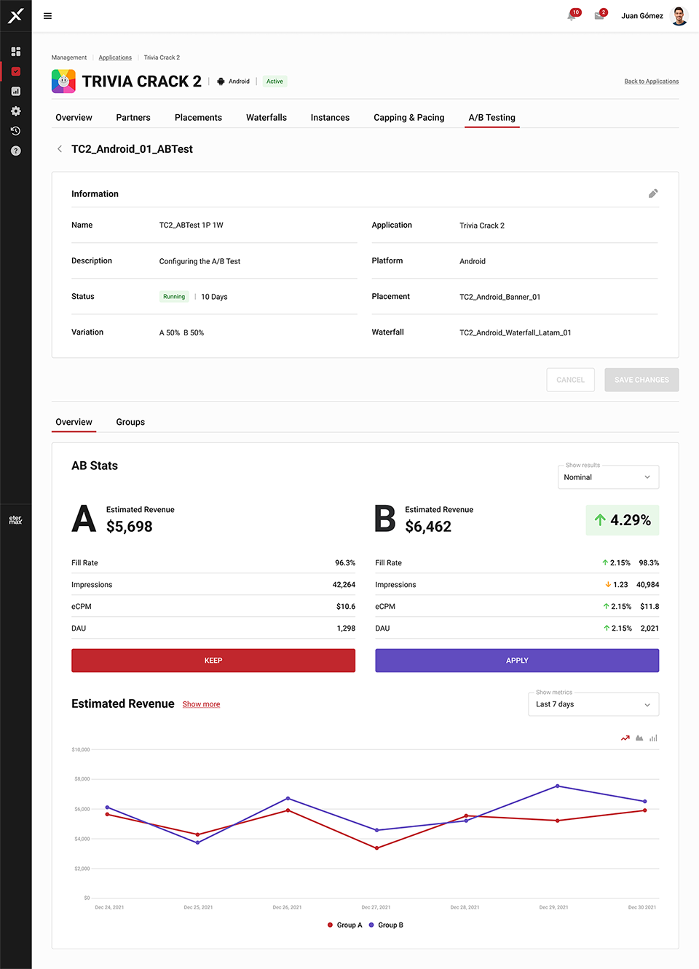Click the A 50% B 50% variation value
Screen dimensions: 699x969
(181, 332)
